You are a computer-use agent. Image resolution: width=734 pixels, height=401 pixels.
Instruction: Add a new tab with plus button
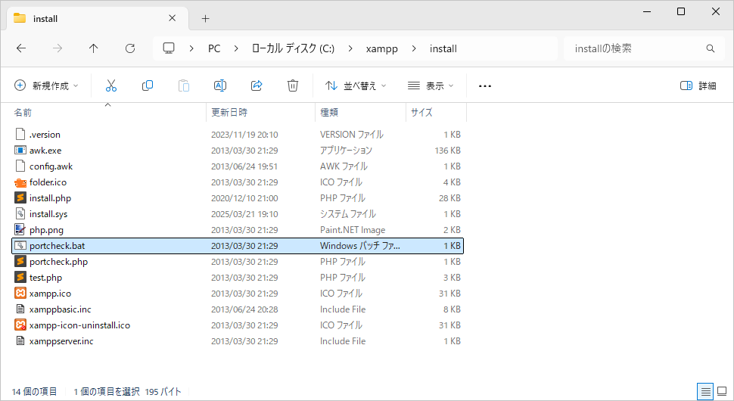click(205, 18)
